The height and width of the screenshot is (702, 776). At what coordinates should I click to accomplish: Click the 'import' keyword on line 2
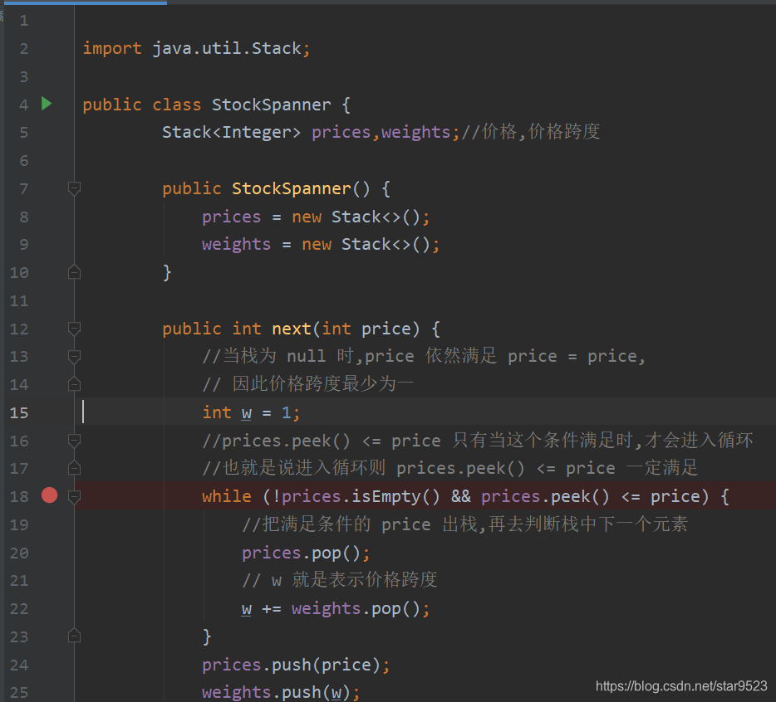click(112, 48)
